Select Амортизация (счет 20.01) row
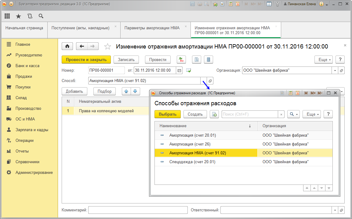352x219 pixels. coord(244,135)
